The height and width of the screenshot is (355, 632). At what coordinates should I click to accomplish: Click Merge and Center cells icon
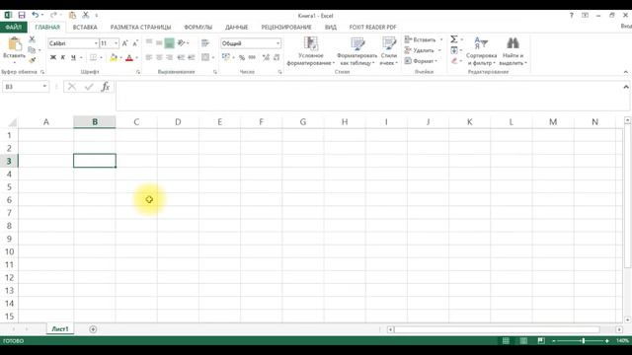click(x=205, y=57)
